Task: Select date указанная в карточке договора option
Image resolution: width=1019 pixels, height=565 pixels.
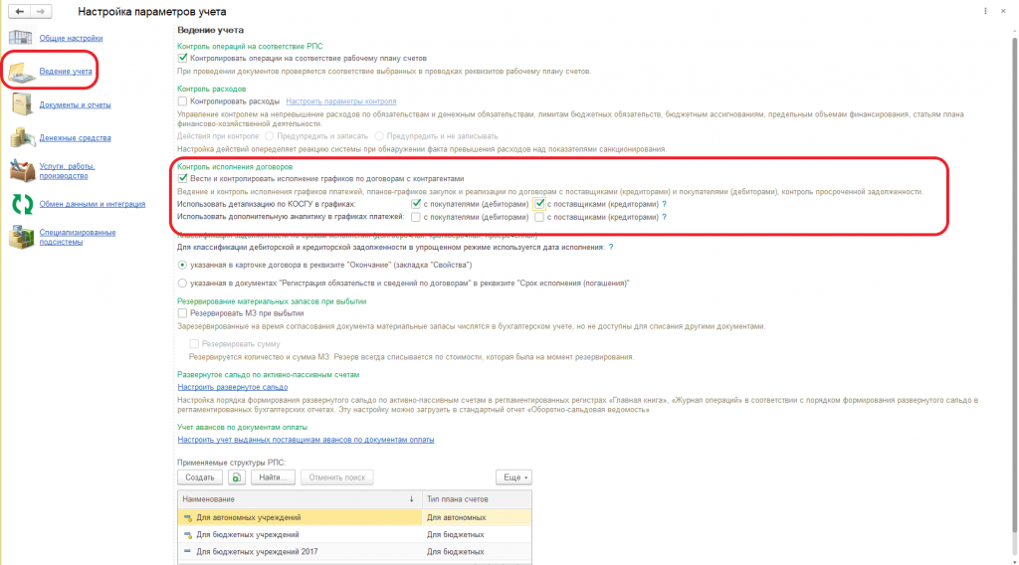Action: pyautogui.click(x=183, y=265)
